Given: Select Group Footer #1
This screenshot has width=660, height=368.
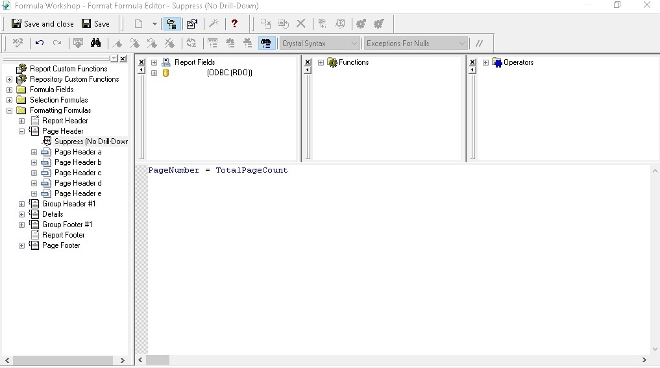Looking at the screenshot, I should 67,225.
